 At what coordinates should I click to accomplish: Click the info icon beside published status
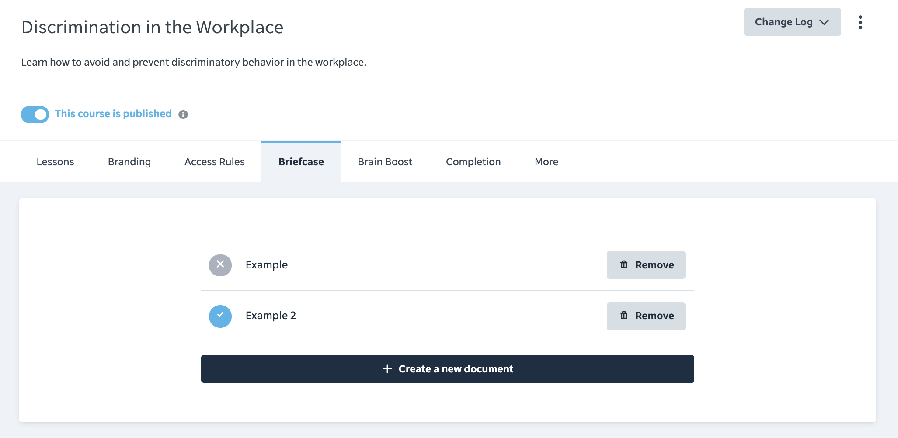(x=183, y=115)
